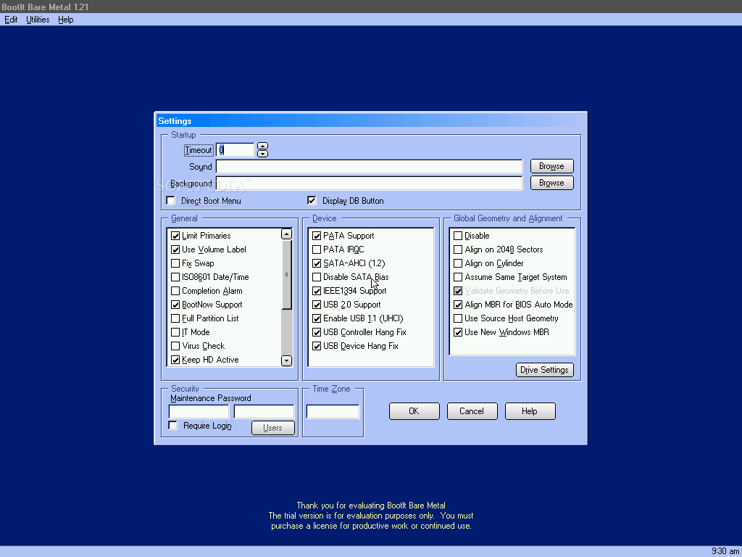Enable Require Login checkbox
742x557 pixels.
173,425
